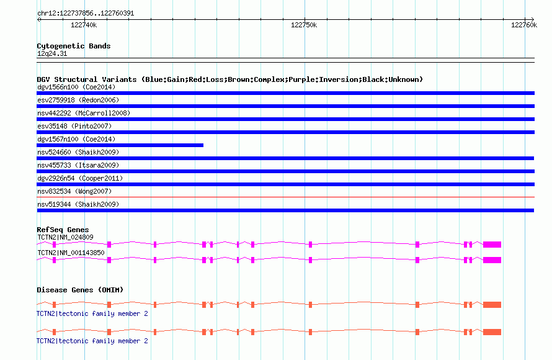Image resolution: width=552 pixels, height=360 pixels.
Task: Click the blue gain bar under nsv455733
Action: point(285,171)
